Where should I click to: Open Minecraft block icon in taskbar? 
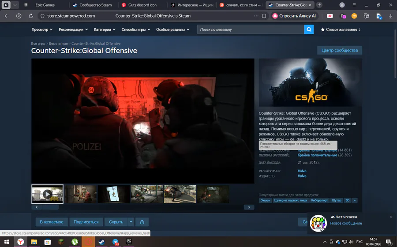(61, 242)
